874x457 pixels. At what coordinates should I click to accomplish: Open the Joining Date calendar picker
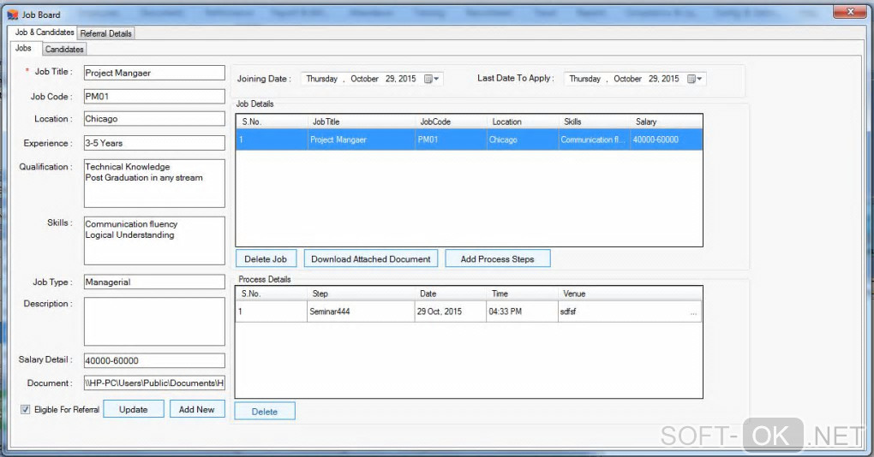(x=432, y=79)
